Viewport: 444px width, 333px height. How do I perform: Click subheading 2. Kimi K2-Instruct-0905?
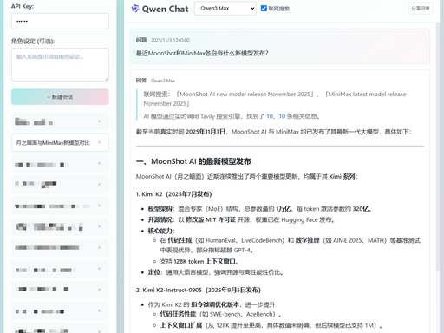click(x=199, y=290)
